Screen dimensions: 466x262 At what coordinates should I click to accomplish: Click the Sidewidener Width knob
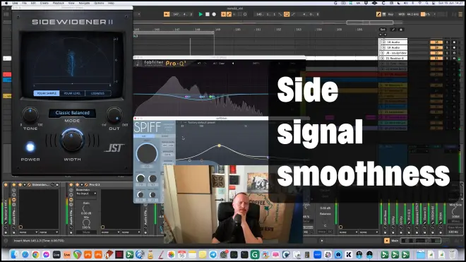click(x=72, y=141)
